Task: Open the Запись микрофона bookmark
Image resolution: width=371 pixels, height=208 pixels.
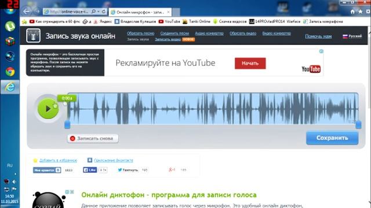Action: (x=323, y=21)
